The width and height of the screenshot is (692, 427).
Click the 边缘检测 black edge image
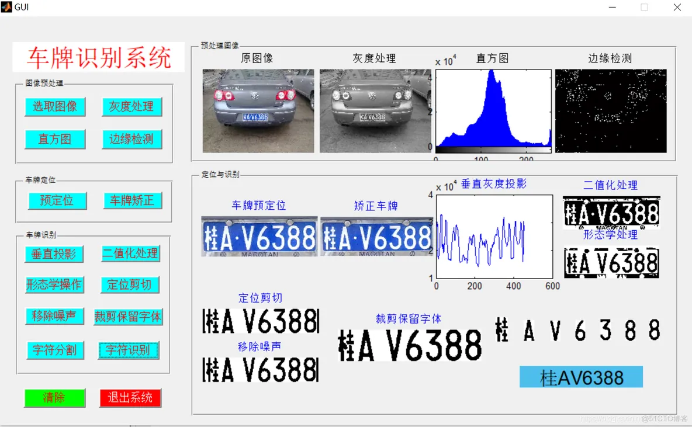[611, 111]
